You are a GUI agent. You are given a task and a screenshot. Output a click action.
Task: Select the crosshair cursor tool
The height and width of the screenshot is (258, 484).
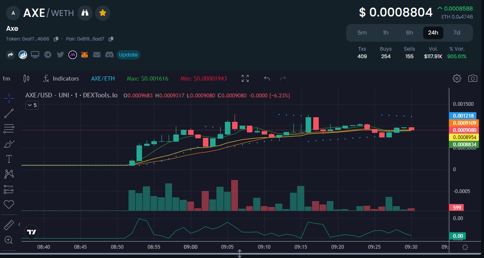[9, 98]
